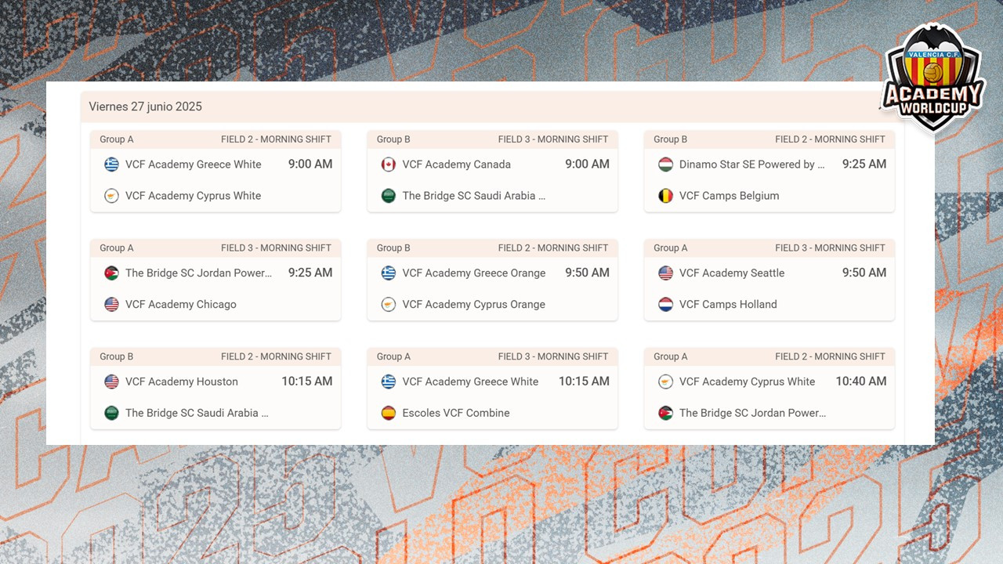Click FIELD 3 - MORNING SHIFT on the Chicago match card
The height and width of the screenshot is (564, 1003).
(x=276, y=248)
